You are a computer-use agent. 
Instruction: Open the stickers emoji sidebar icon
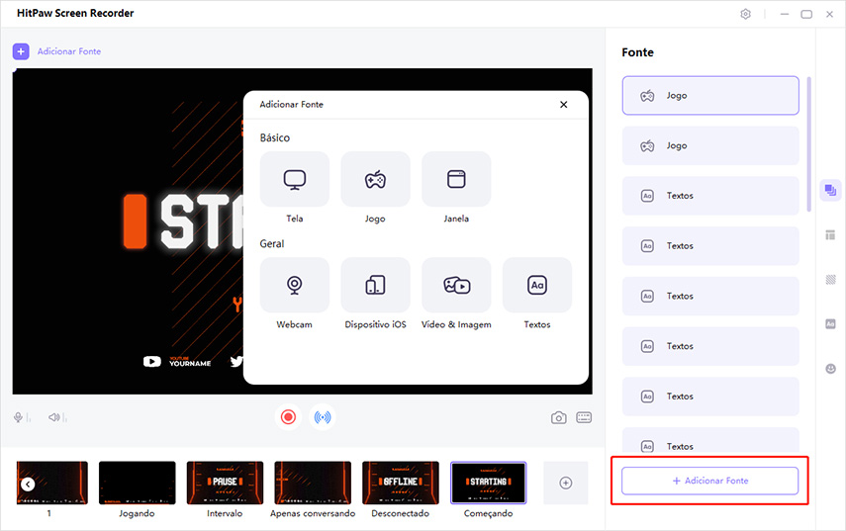(830, 369)
